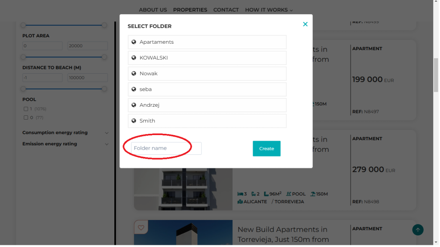Image resolution: width=440 pixels, height=247 pixels.
Task: Click the scroll-to-top arrow button
Action: (418, 230)
